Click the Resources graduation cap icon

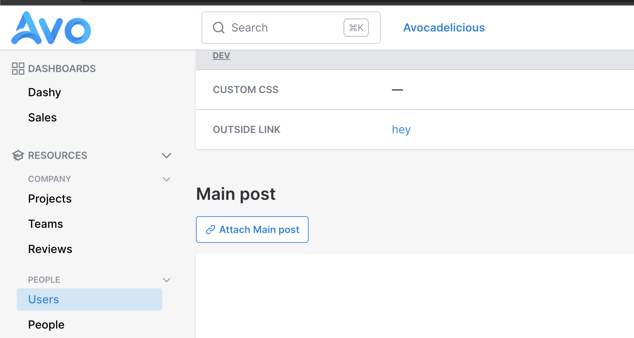coord(18,155)
